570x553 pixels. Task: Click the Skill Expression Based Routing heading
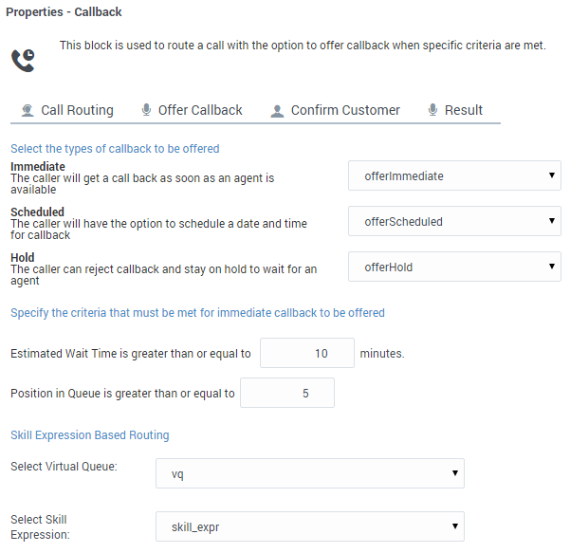(90, 435)
